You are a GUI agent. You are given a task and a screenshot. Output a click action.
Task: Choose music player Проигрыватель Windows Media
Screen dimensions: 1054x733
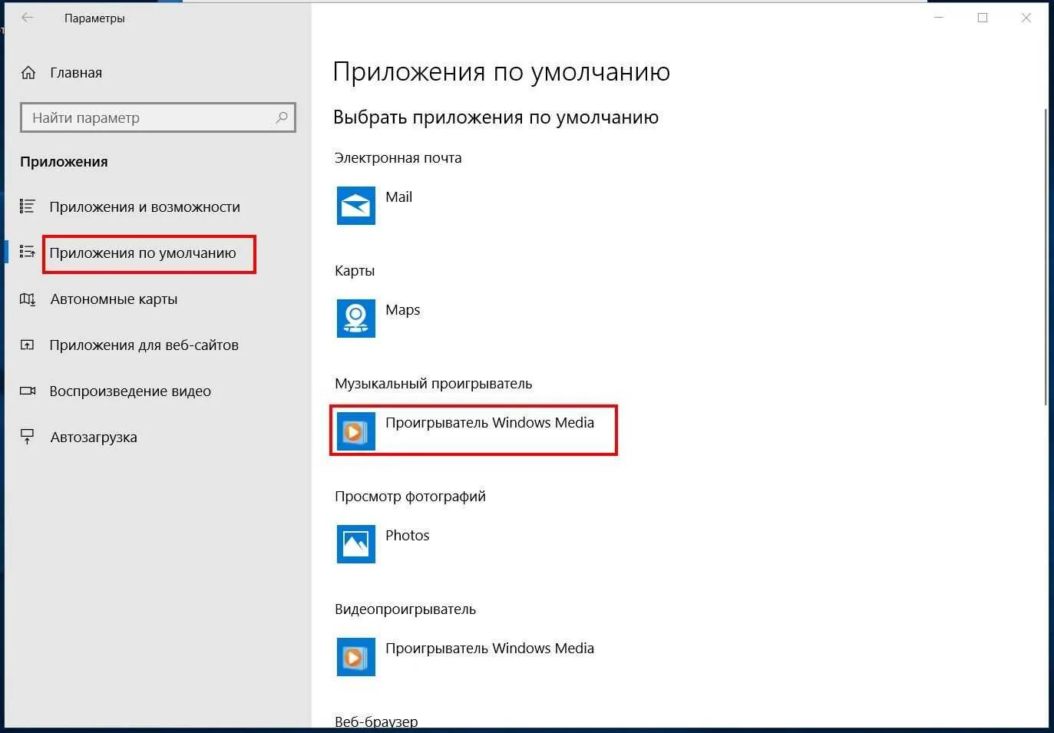[490, 423]
